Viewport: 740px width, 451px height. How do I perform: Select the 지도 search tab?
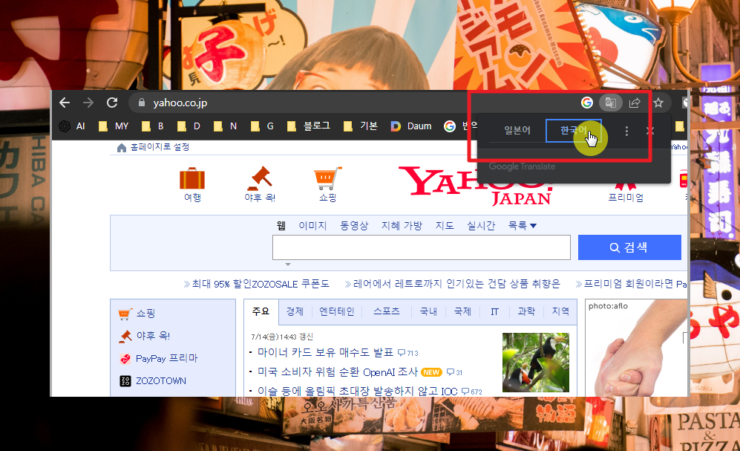pyautogui.click(x=445, y=226)
